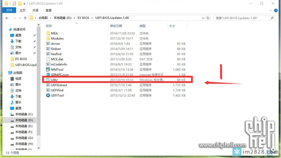281x158 pixels.
Task: Switch to the 共享 share ribbon tab
Action: click(x=36, y=10)
